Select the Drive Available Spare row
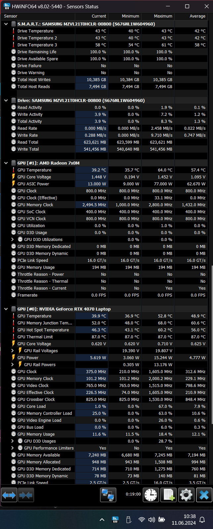The image size is (213, 529). tap(104, 59)
